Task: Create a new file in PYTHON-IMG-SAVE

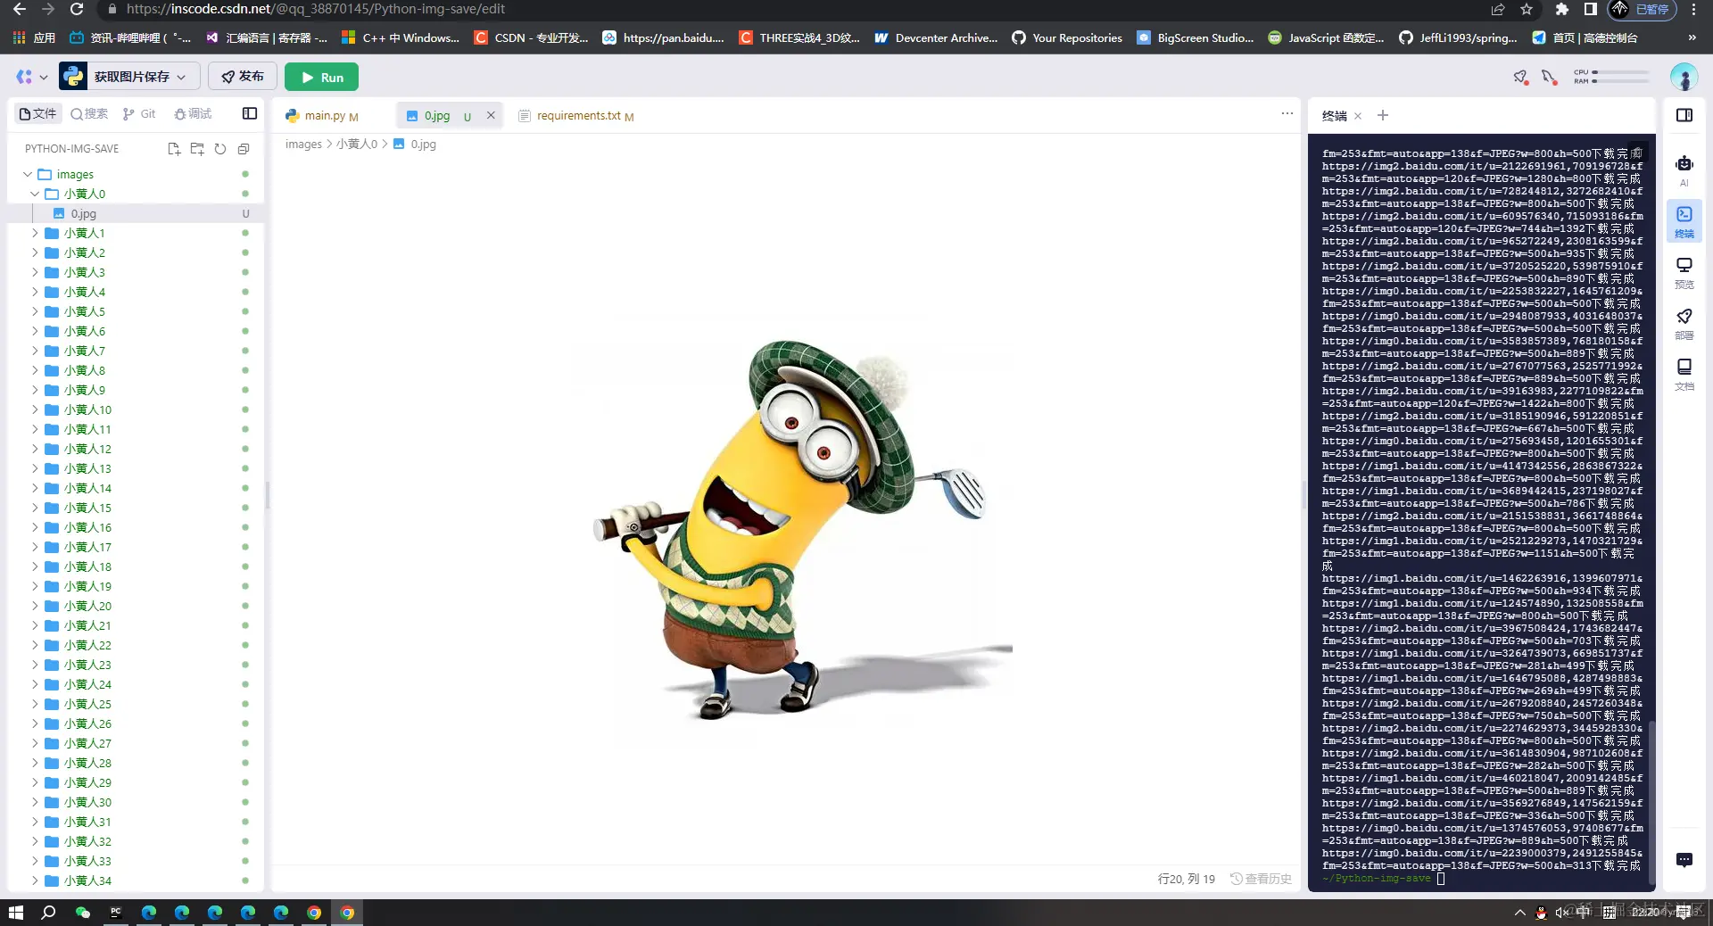Action: pyautogui.click(x=174, y=149)
